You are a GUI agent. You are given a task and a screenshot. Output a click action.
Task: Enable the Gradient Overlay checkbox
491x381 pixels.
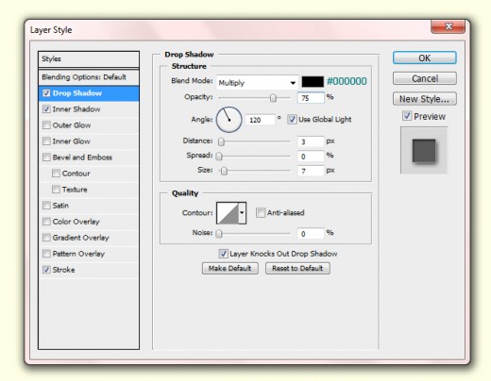[46, 238]
